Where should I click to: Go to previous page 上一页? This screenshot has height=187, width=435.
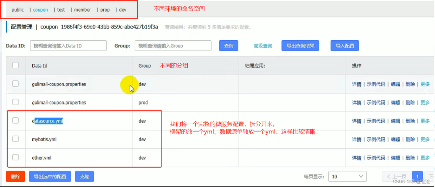396,176
